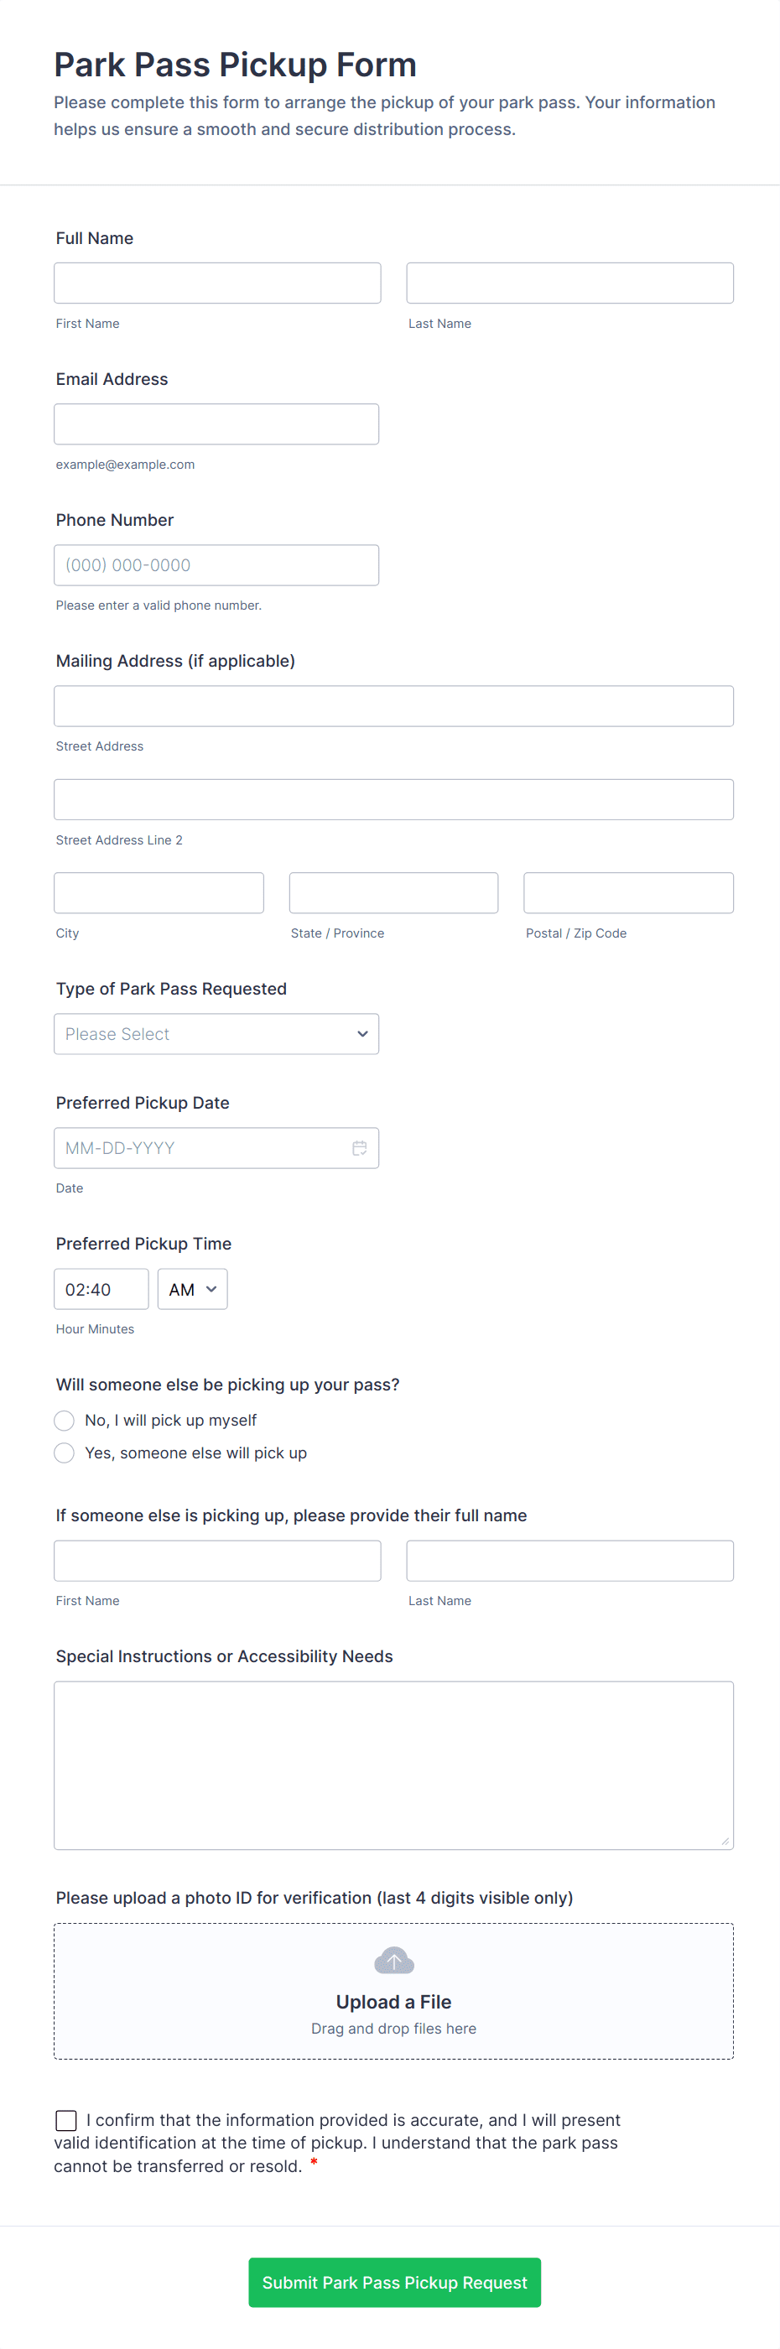Click the calendar icon in pickup date field
780x2349 pixels.
point(360,1148)
